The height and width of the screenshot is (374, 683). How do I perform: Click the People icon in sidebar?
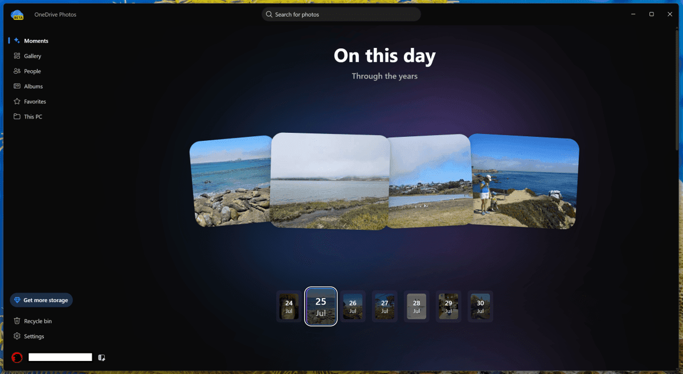coord(17,71)
